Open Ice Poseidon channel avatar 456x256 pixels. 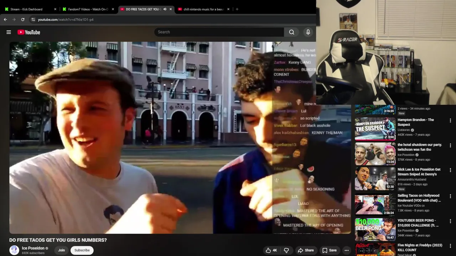click(14, 250)
